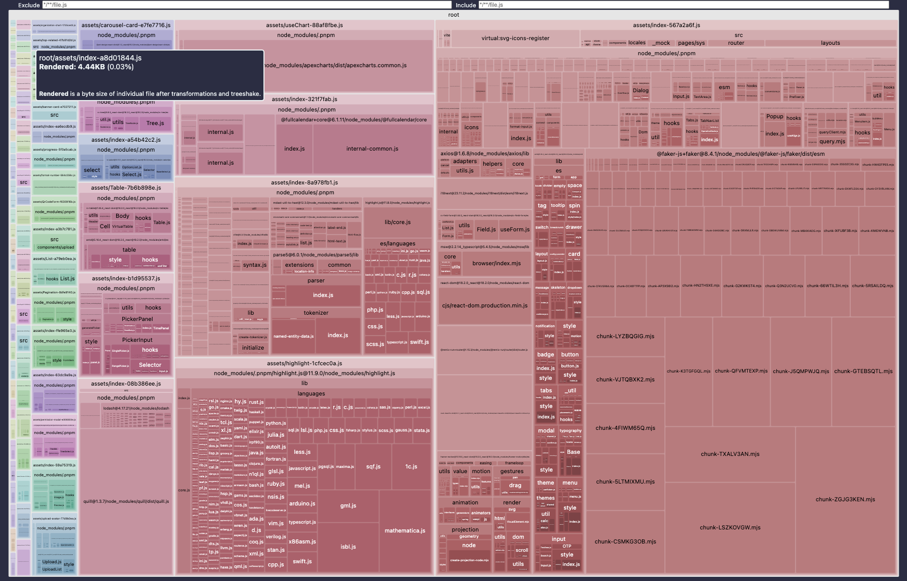Select the x86asm.js language block
Viewport: 907px width, 581px height.
(303, 541)
